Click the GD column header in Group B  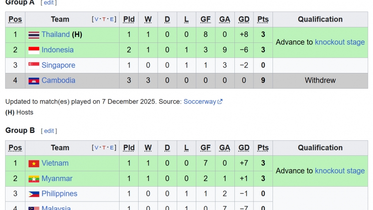coord(244,148)
